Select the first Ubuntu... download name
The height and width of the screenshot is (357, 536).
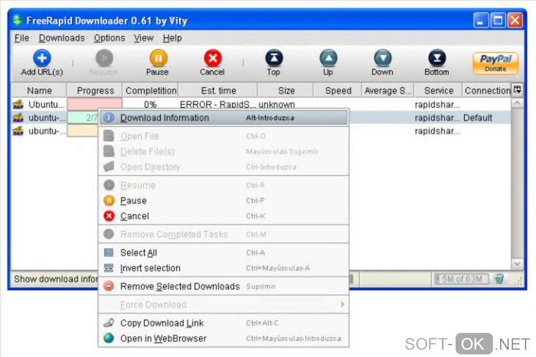pos(46,104)
